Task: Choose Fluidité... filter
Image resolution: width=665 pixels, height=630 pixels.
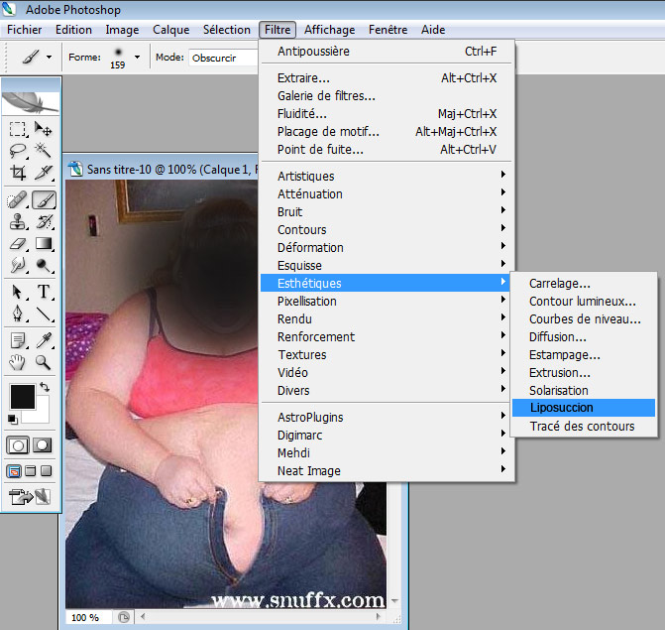Action: pyautogui.click(x=386, y=113)
